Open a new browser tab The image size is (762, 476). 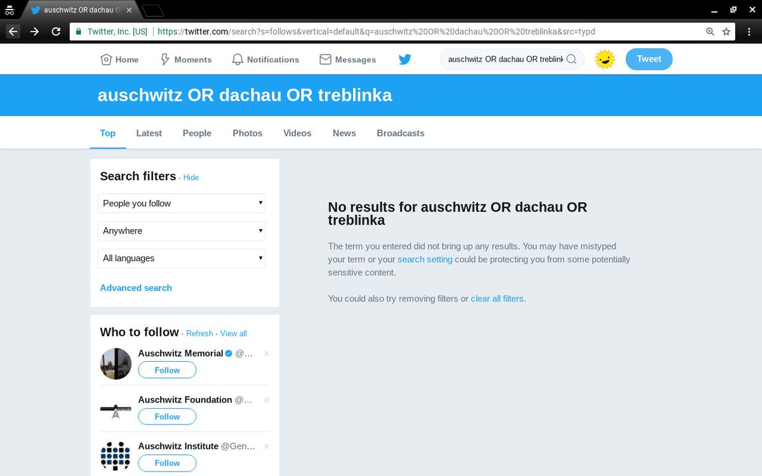(153, 10)
